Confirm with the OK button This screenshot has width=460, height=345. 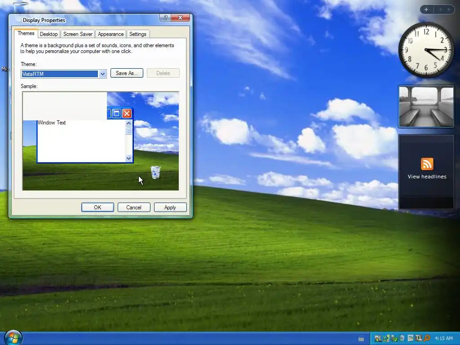(x=97, y=208)
